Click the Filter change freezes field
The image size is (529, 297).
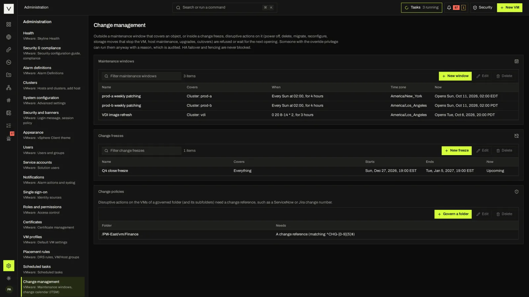click(x=142, y=151)
